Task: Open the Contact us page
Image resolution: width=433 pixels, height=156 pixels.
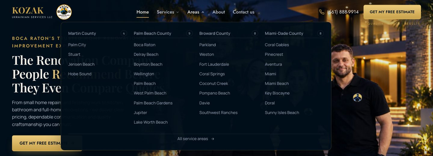Action: (x=244, y=12)
